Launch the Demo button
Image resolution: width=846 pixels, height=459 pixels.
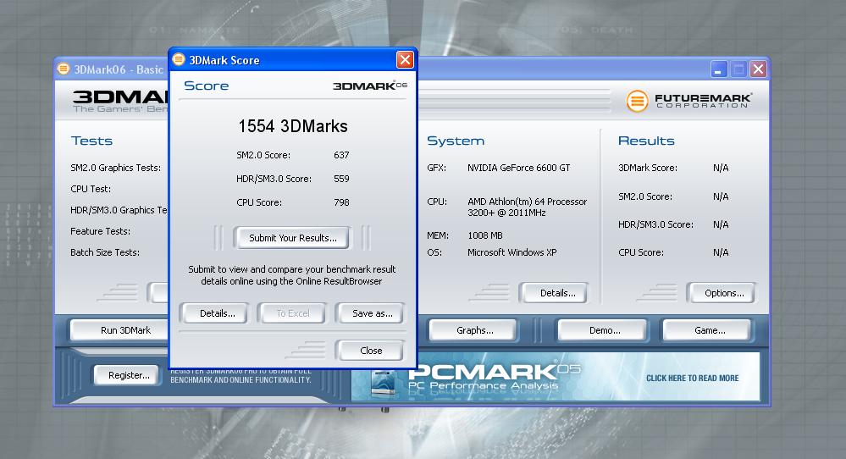point(603,330)
